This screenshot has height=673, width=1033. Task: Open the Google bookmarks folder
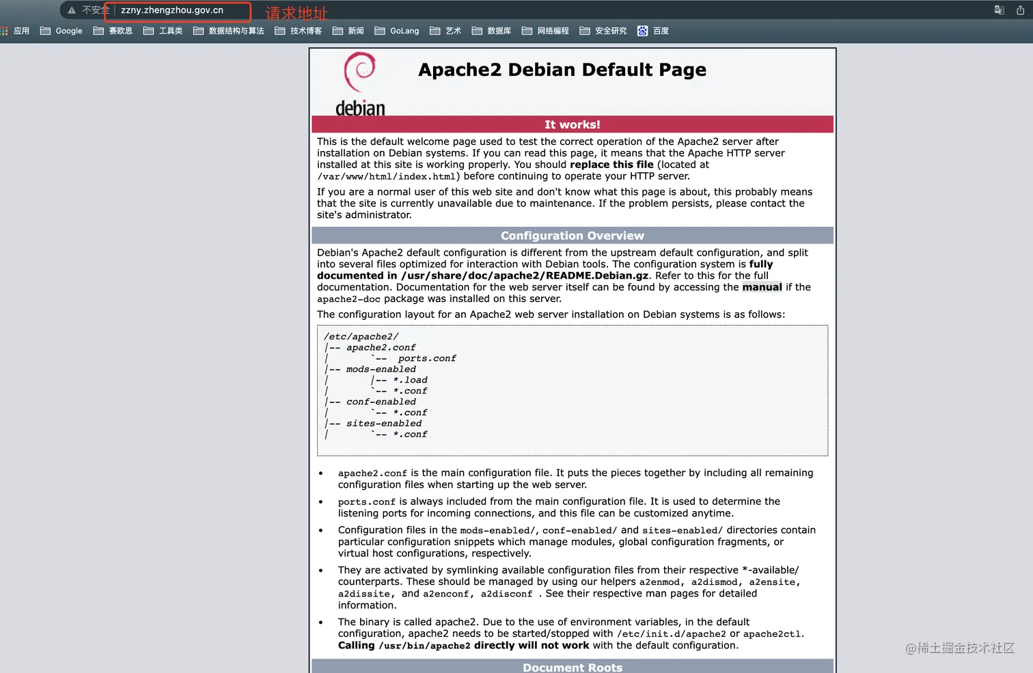[x=61, y=31]
